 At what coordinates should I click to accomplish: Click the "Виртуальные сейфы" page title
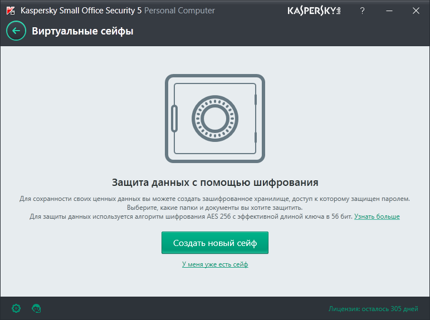tap(82, 31)
